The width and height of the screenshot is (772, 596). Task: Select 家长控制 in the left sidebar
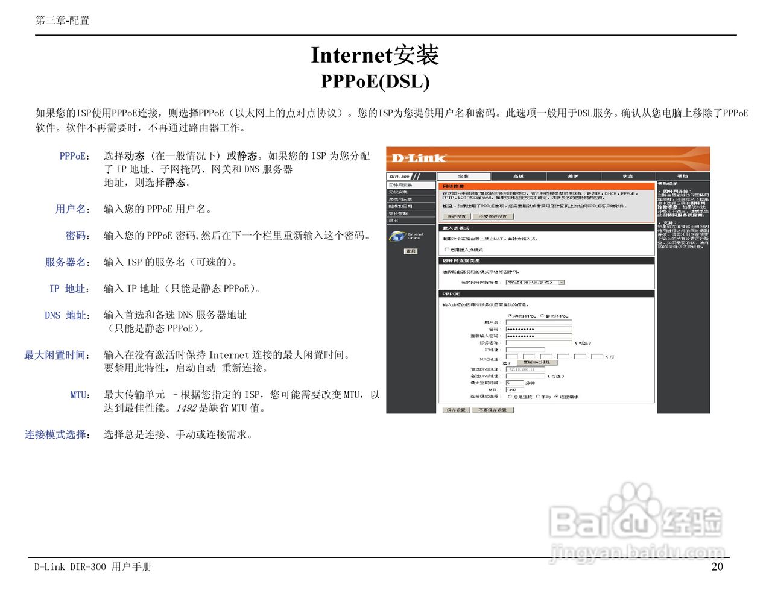click(x=411, y=213)
